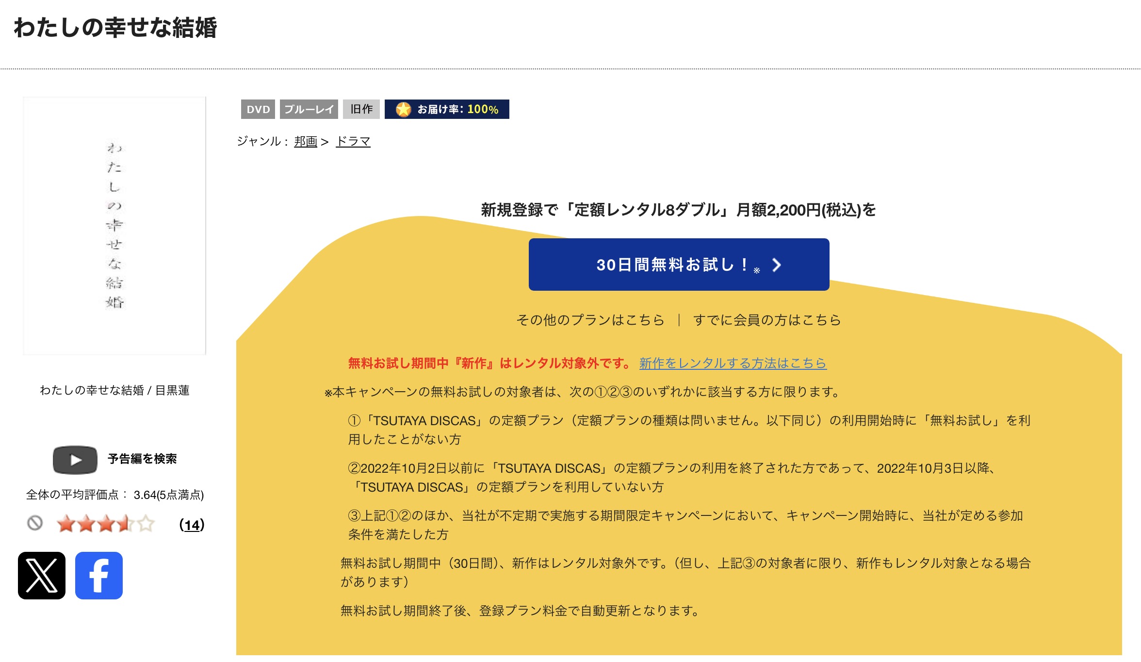Open the movie cover thumbnail
Screen dimensions: 1141x662
pyautogui.click(x=114, y=226)
